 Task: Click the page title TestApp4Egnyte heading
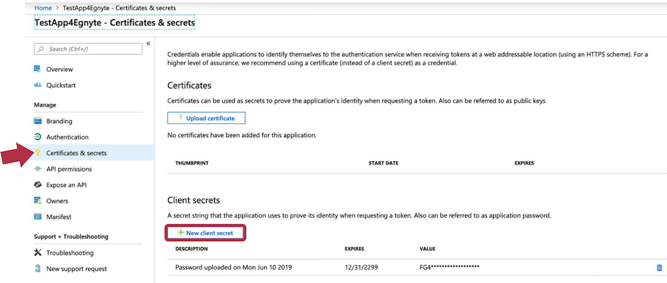pos(115,23)
